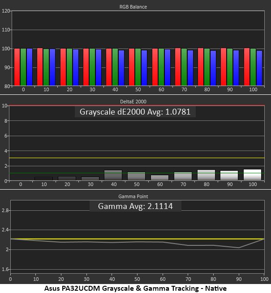Click the 120 y-axis label in RGB Balance
The width and height of the screenshot is (271, 293).
[x=6, y=11]
